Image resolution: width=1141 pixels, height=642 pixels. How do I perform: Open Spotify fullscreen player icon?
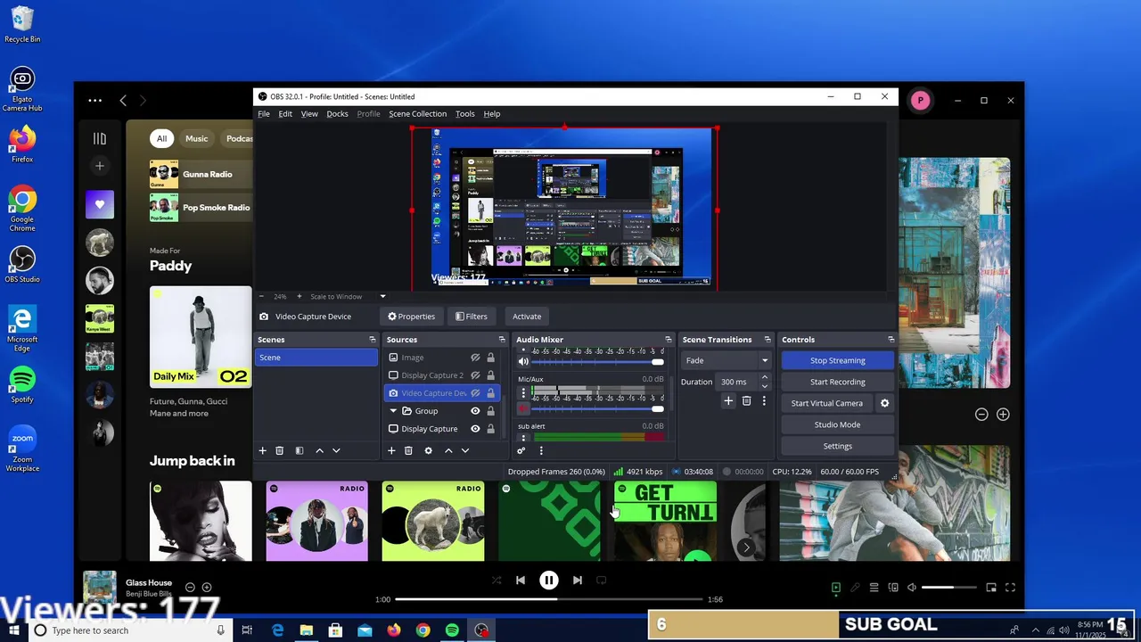point(1010,588)
